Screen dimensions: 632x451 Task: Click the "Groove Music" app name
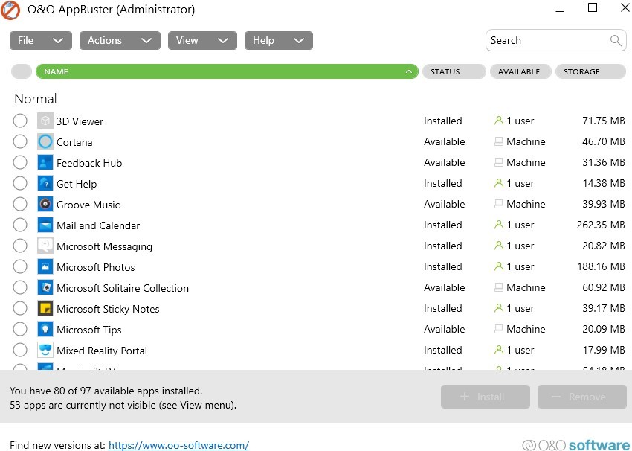(x=88, y=205)
